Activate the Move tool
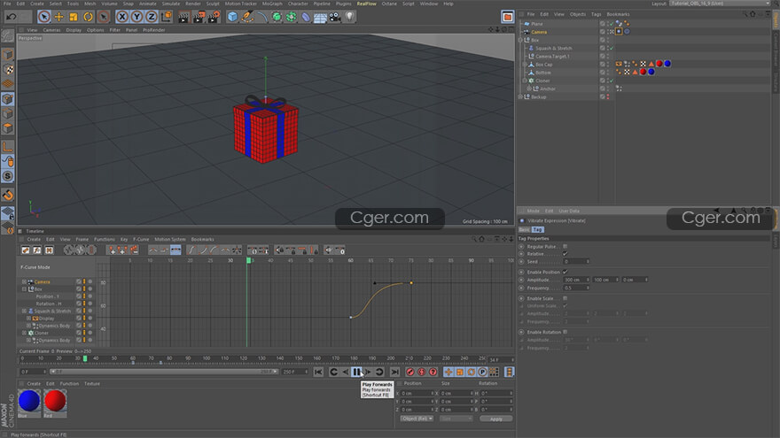 tap(58, 17)
